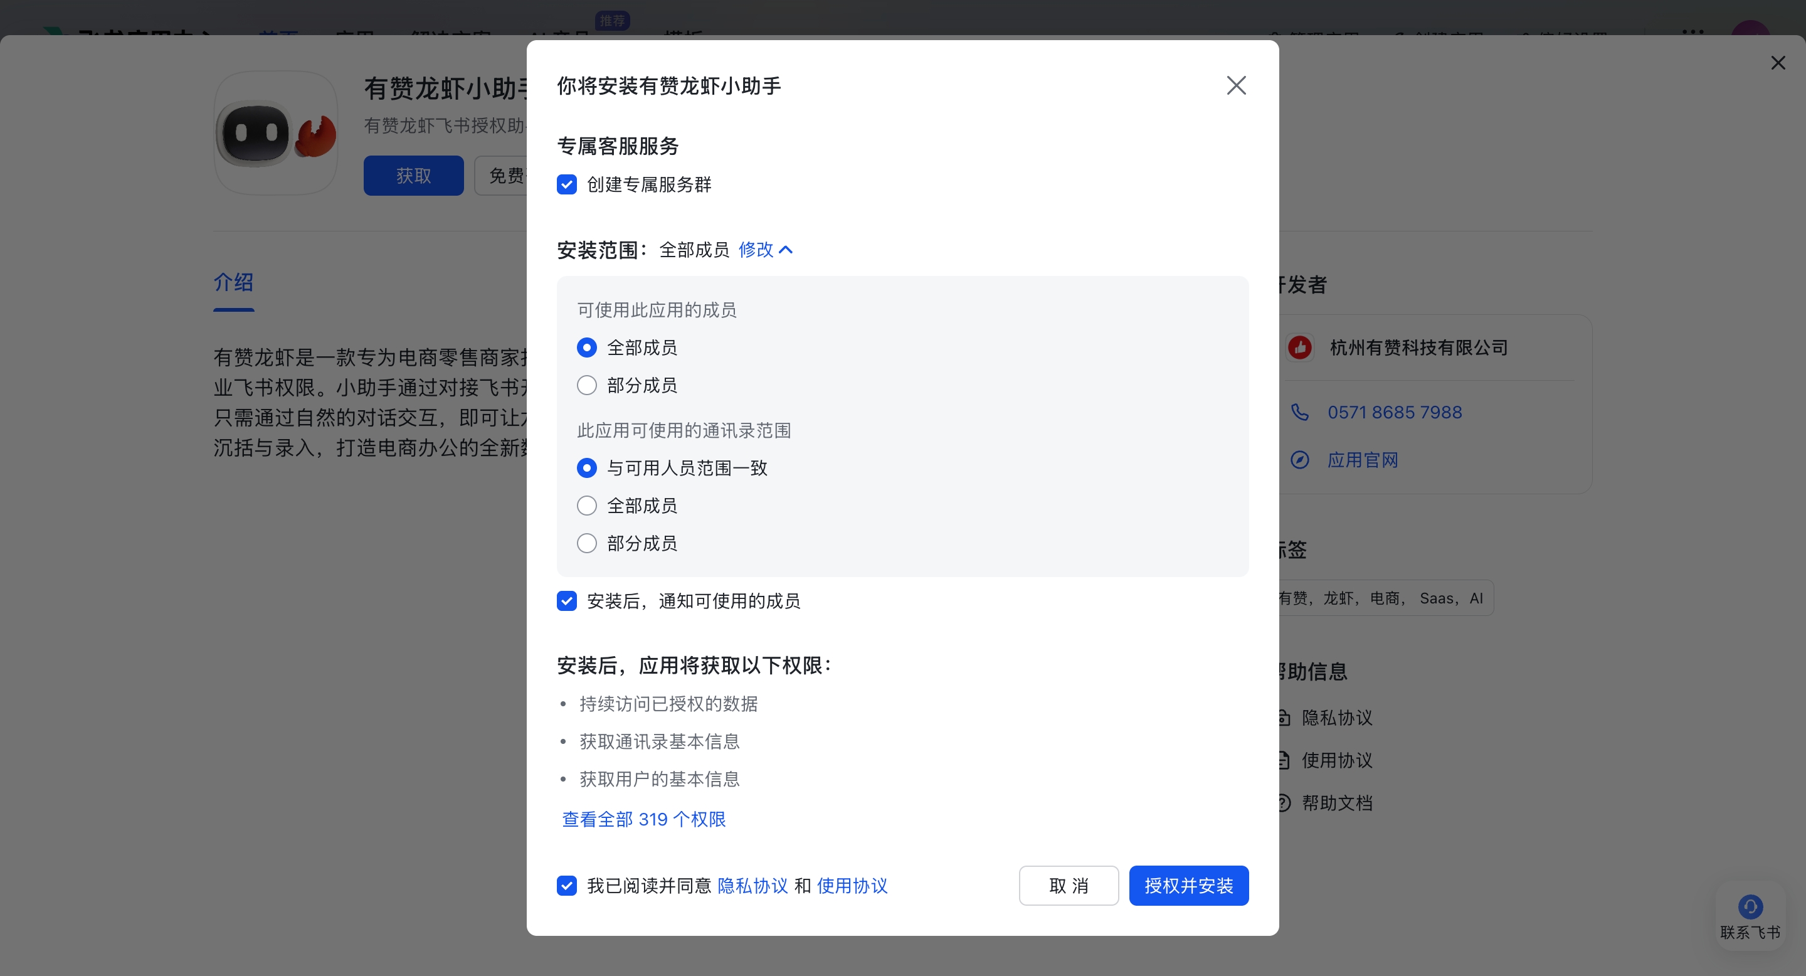Click the 杭州有赞科技 red thumbs-up logo
Viewport: 1806px width, 976px height.
tap(1300, 347)
